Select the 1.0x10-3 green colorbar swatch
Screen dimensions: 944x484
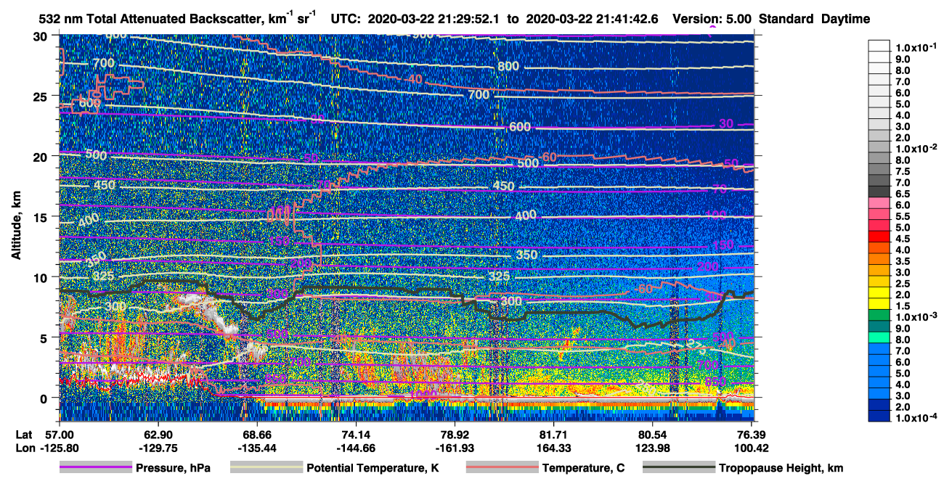(879, 317)
